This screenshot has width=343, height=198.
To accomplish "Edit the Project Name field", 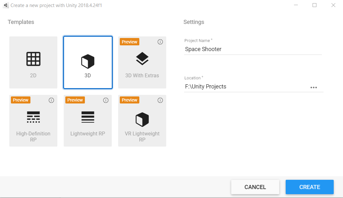I will click(x=253, y=49).
